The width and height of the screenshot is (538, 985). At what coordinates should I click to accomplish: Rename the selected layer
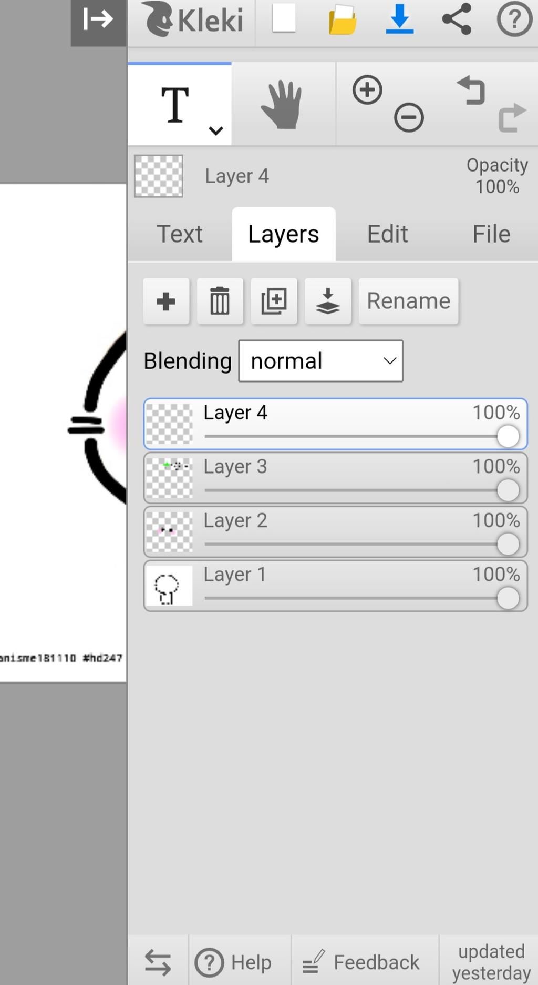[409, 301]
